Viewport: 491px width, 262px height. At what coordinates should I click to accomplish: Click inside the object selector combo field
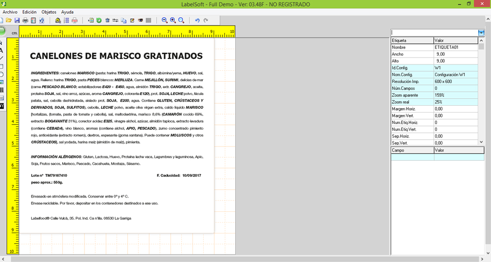[x=435, y=32]
